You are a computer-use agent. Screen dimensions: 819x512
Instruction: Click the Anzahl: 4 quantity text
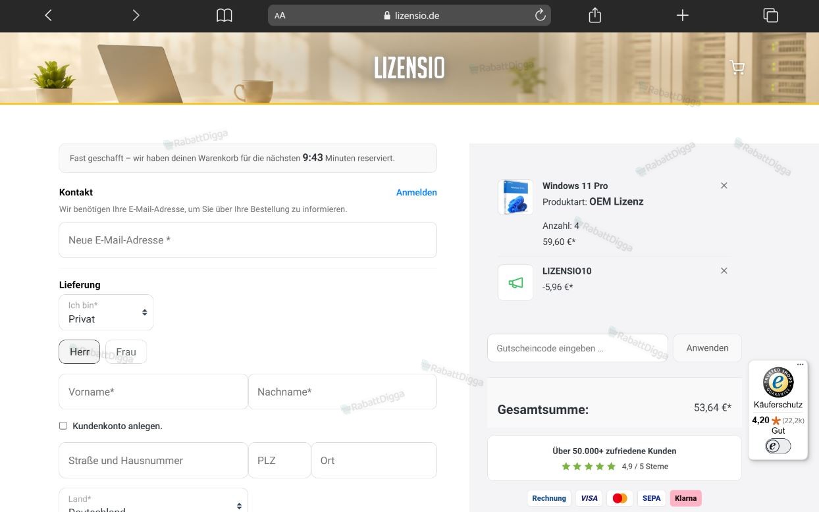coord(561,226)
